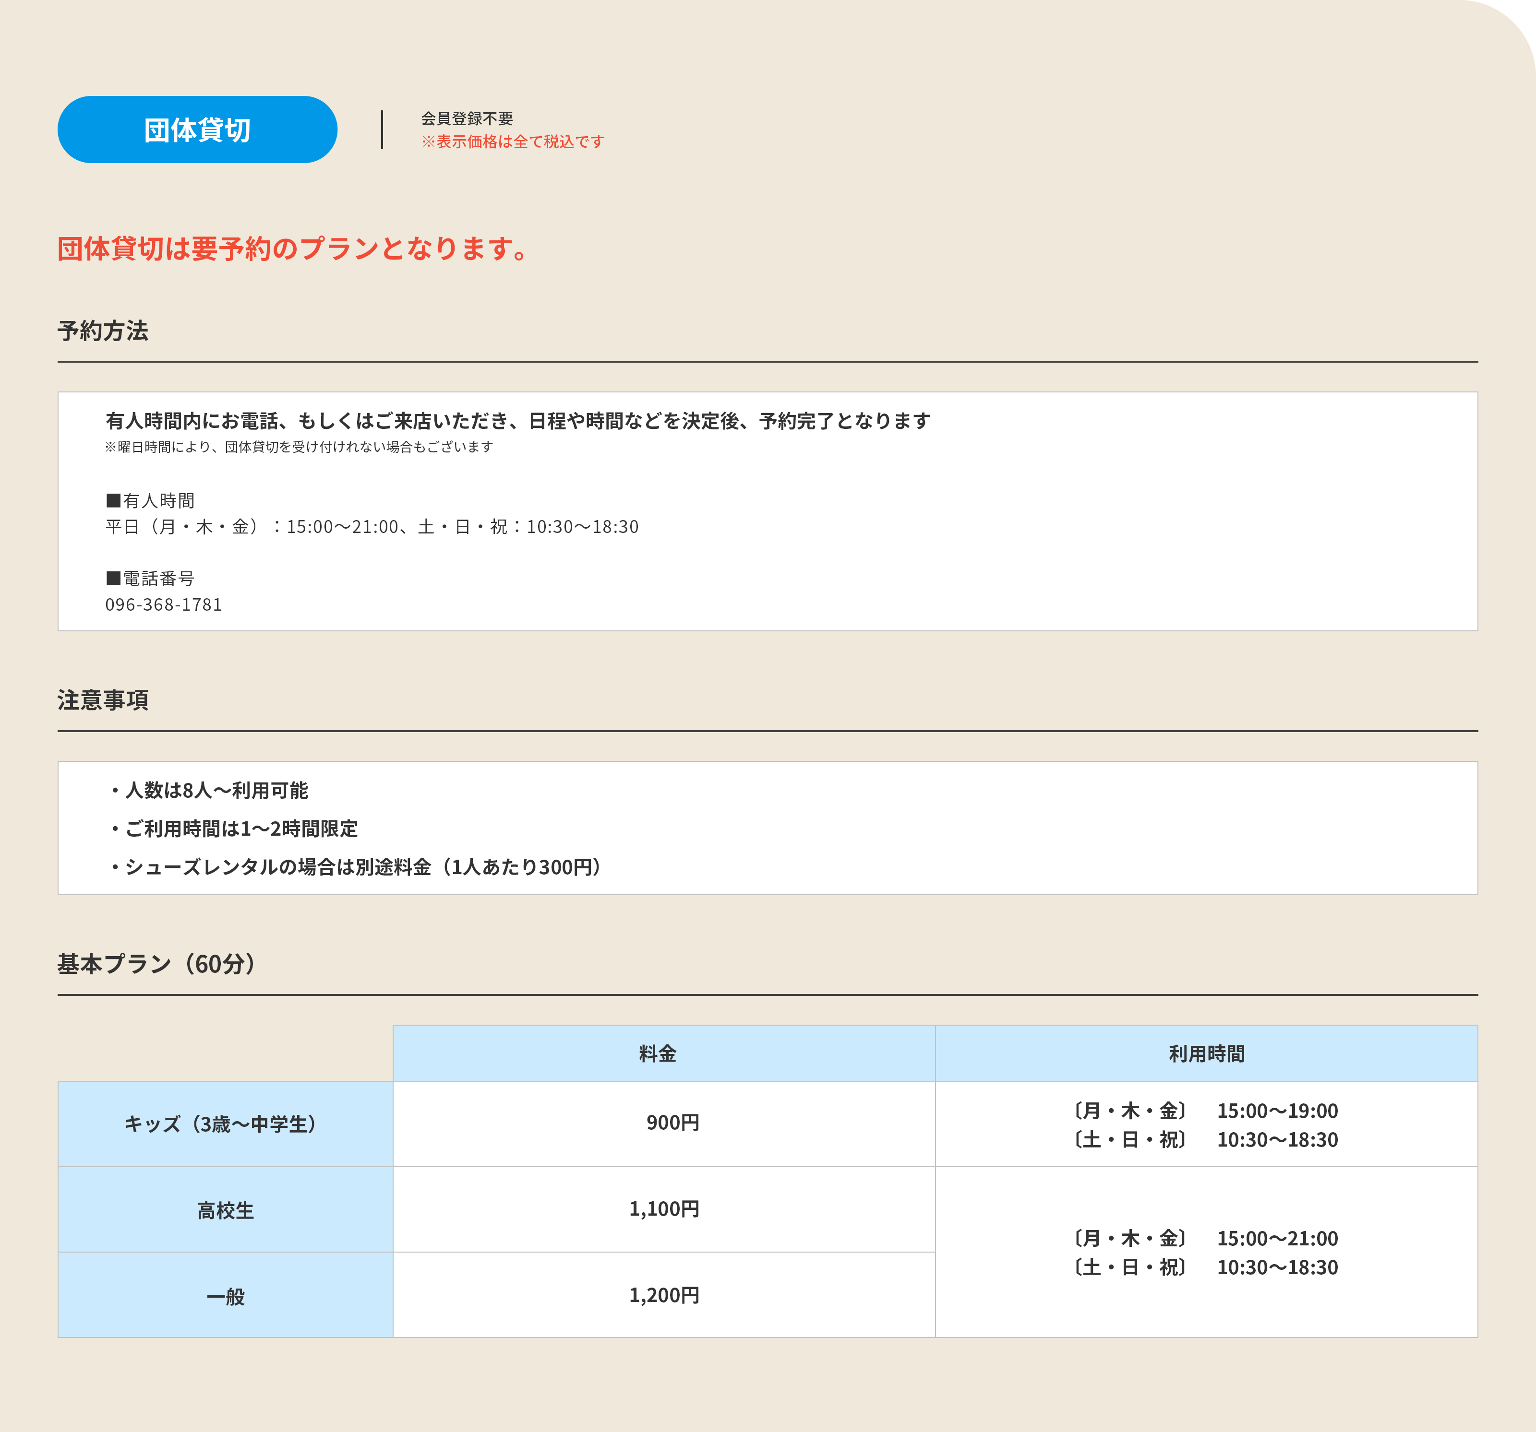This screenshot has width=1536, height=1432.
Task: Click the 利用時間 column header
Action: pos(1206,1053)
